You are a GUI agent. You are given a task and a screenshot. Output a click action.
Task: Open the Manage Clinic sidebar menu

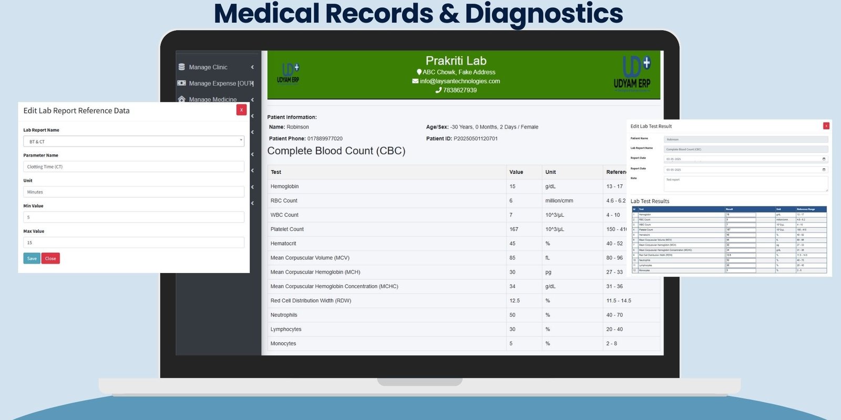pos(208,67)
